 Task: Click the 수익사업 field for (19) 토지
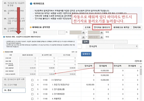pyautogui.click(x=67, y=58)
